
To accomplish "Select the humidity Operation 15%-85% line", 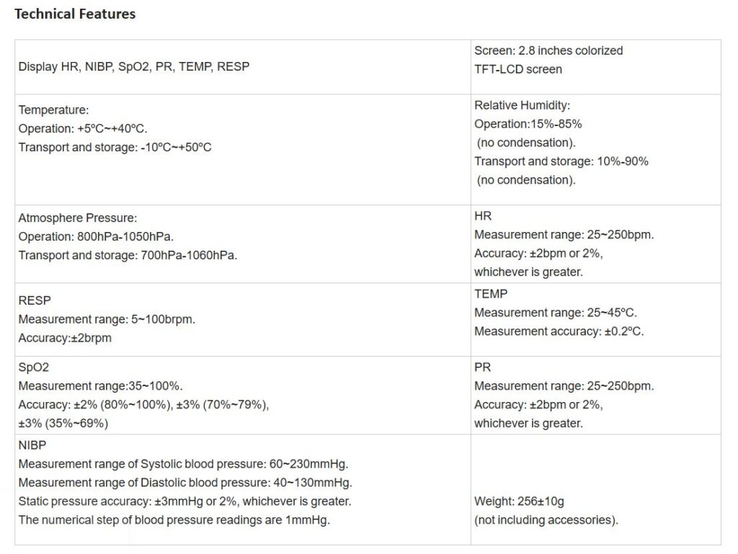I will coord(528,124).
